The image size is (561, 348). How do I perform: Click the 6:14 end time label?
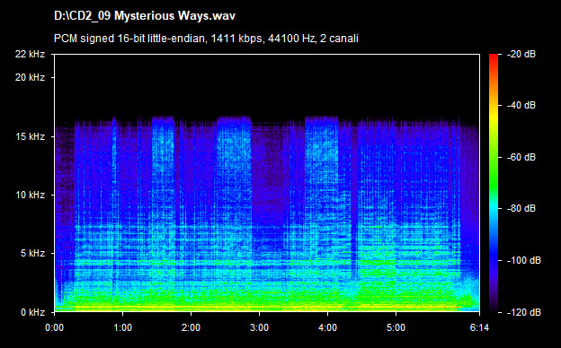click(479, 327)
